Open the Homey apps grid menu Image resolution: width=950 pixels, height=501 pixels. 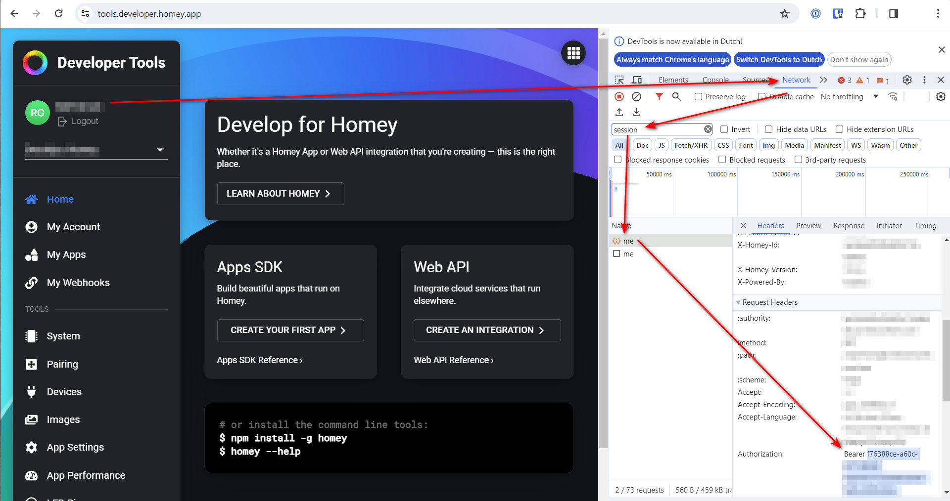point(573,53)
